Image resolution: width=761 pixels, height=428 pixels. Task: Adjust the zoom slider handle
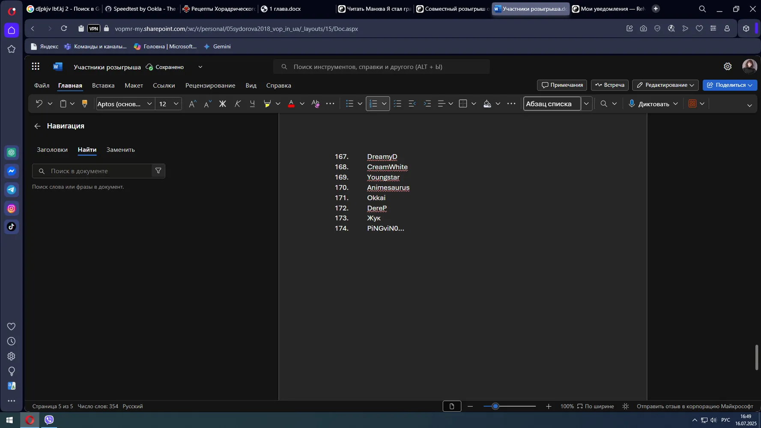click(x=495, y=406)
